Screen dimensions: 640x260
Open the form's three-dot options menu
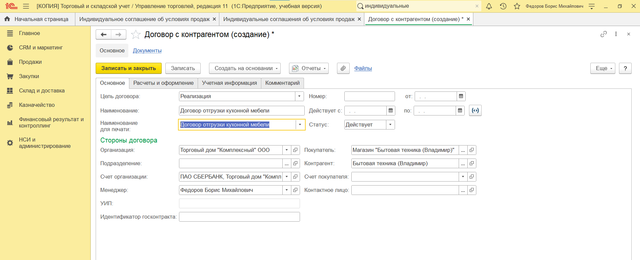(616, 34)
